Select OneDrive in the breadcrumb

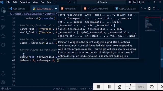[50, 14]
